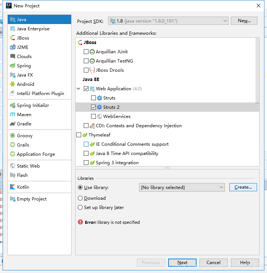Check IE Conditional Comments support checkbox
The width and height of the screenshot is (267, 273).
[86, 144]
